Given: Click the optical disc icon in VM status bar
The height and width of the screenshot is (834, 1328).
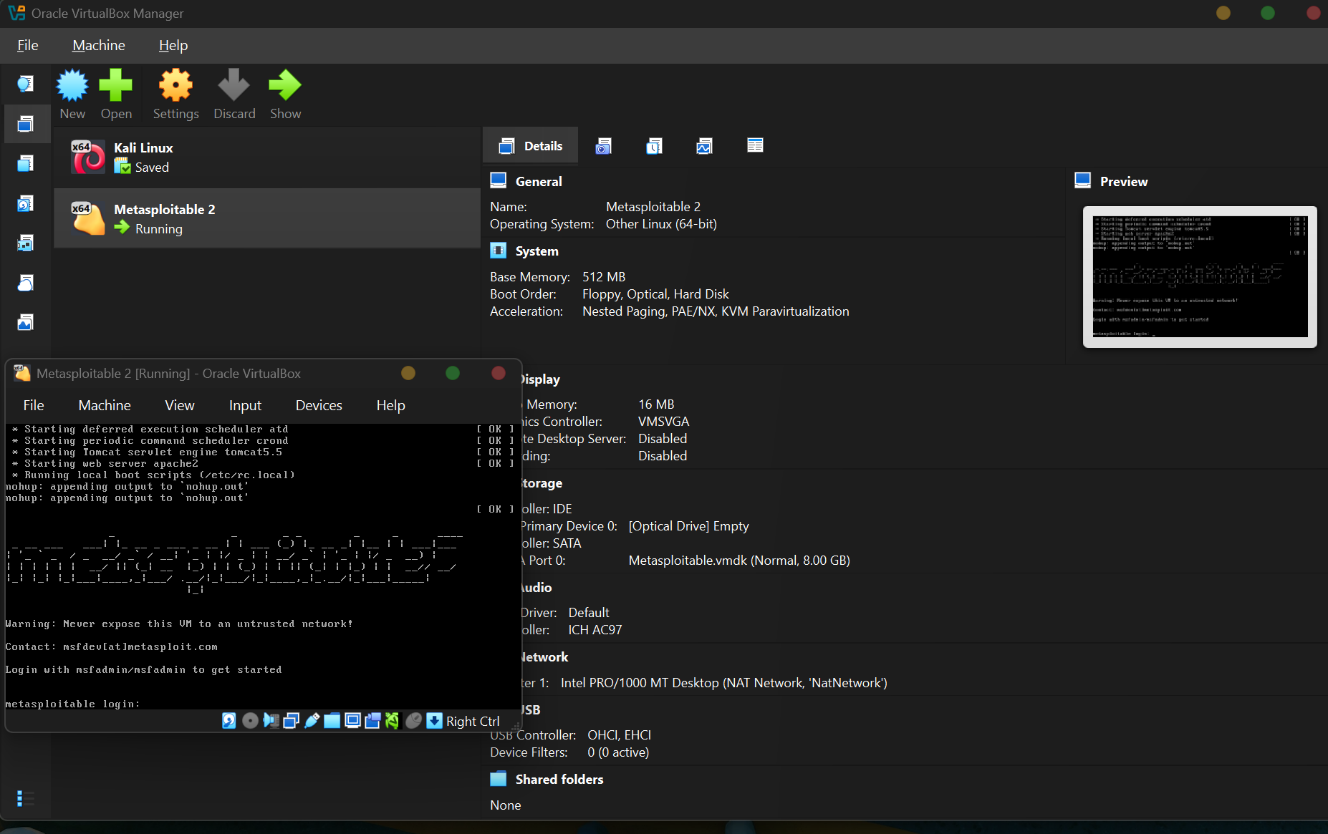Looking at the screenshot, I should (x=250, y=721).
